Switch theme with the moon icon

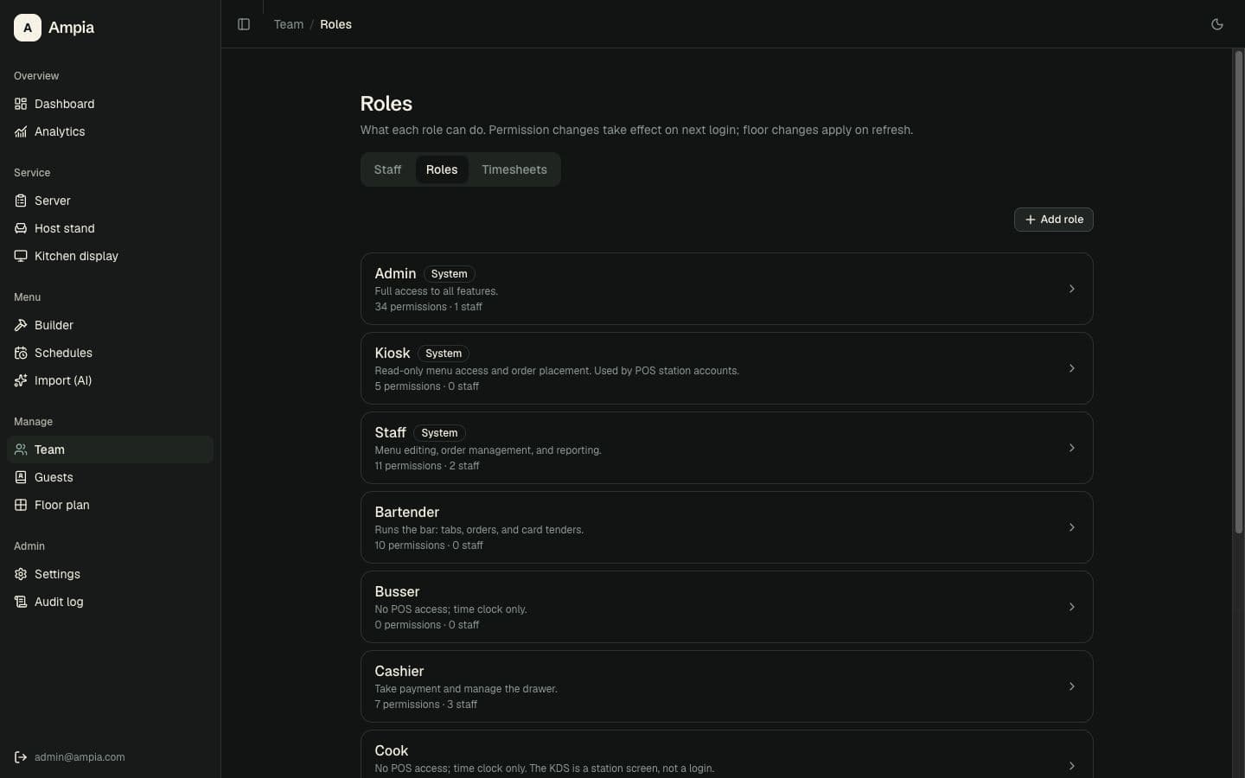click(x=1217, y=24)
